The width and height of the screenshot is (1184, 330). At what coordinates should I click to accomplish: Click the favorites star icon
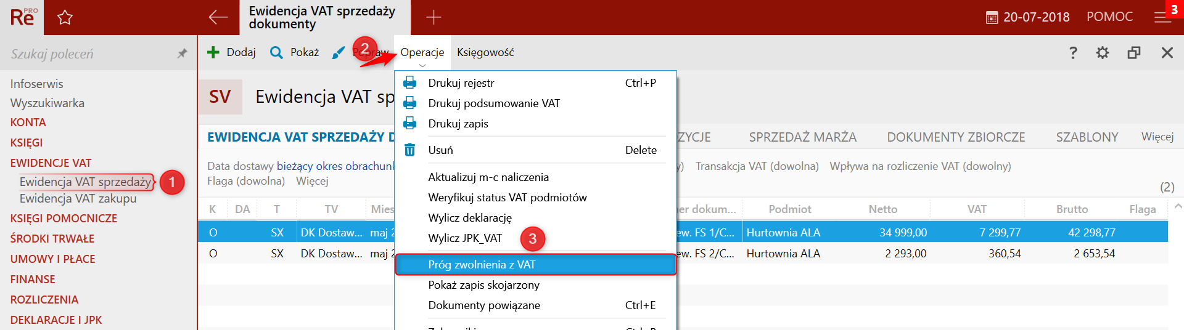(x=65, y=17)
